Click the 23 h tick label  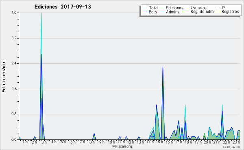pyautogui.click(x=236, y=142)
